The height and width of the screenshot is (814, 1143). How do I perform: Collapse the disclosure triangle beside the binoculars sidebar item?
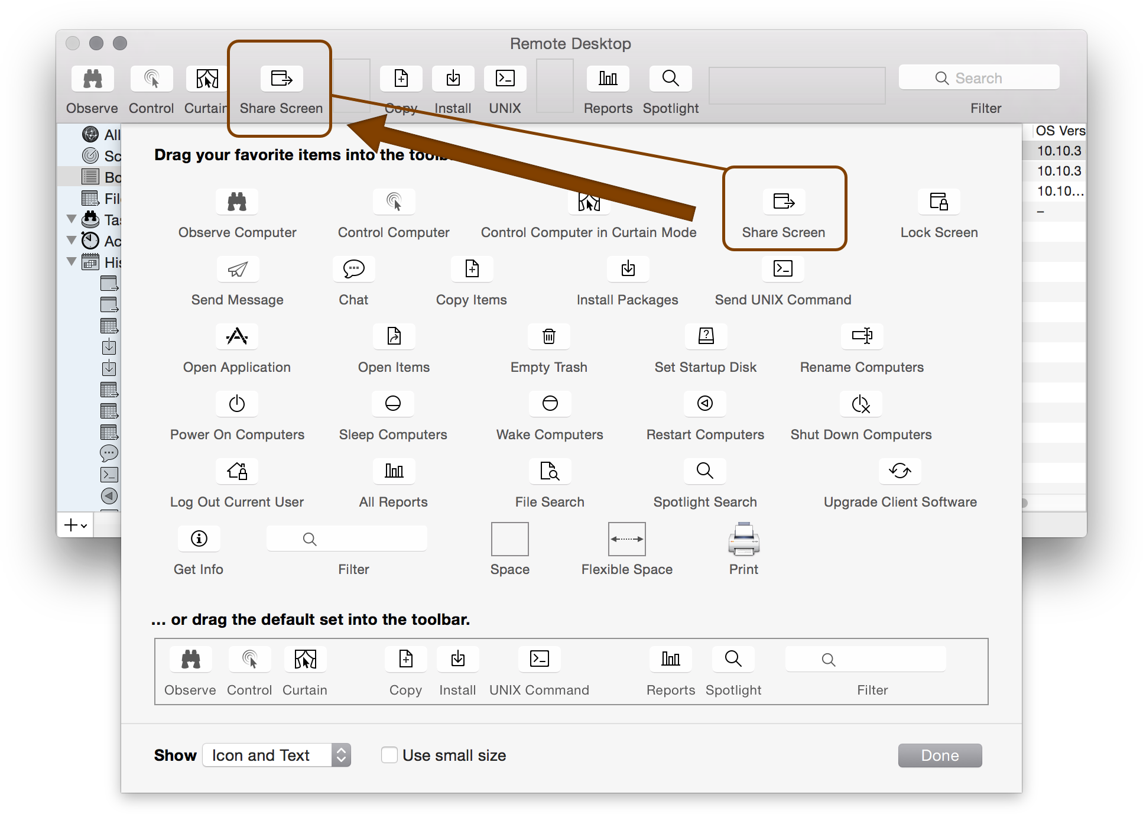tap(72, 219)
